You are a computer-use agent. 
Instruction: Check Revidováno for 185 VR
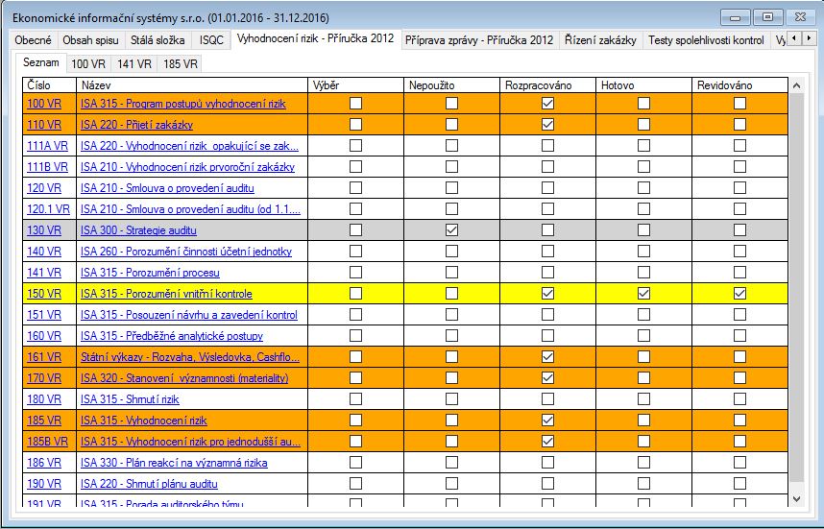(x=739, y=420)
